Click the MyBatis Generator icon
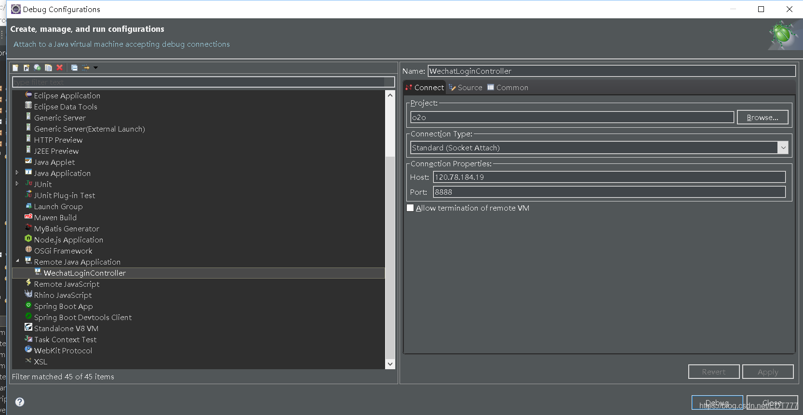 (28, 228)
